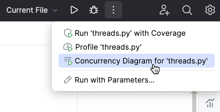Viewport: 220px width, 112px height.
Task: Click the vertical divider between editor panes
Action: click(77, 102)
